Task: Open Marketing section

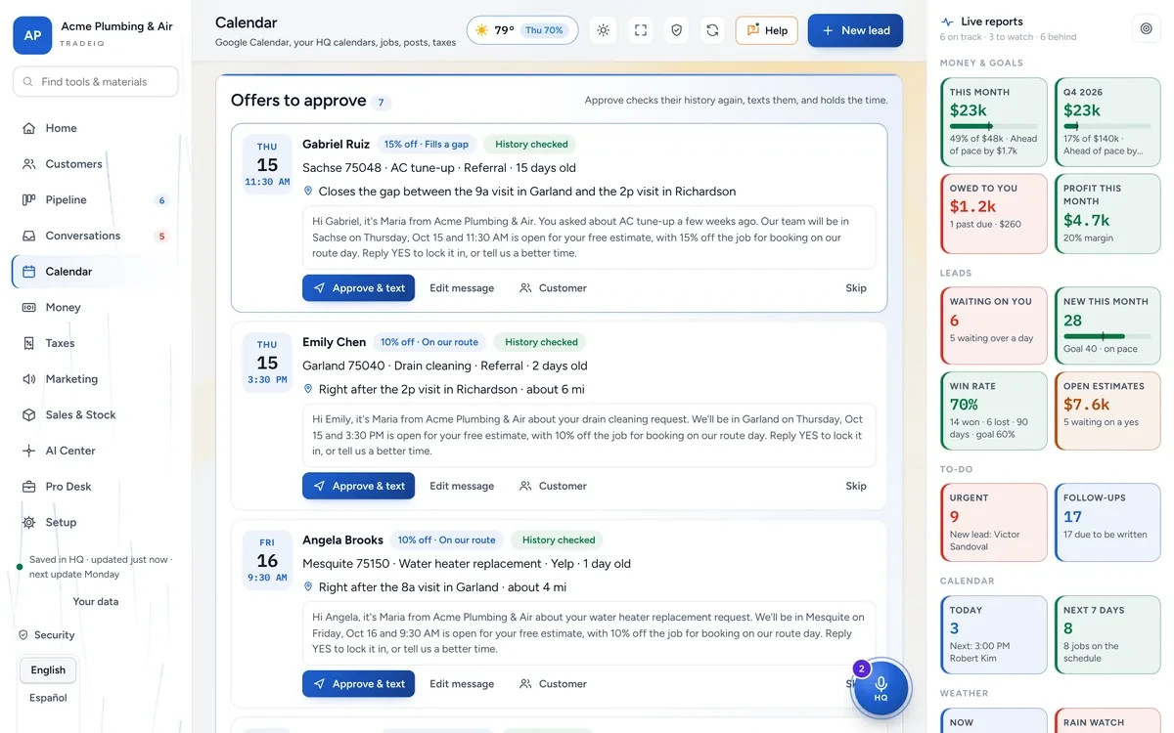Action: (x=95, y=379)
